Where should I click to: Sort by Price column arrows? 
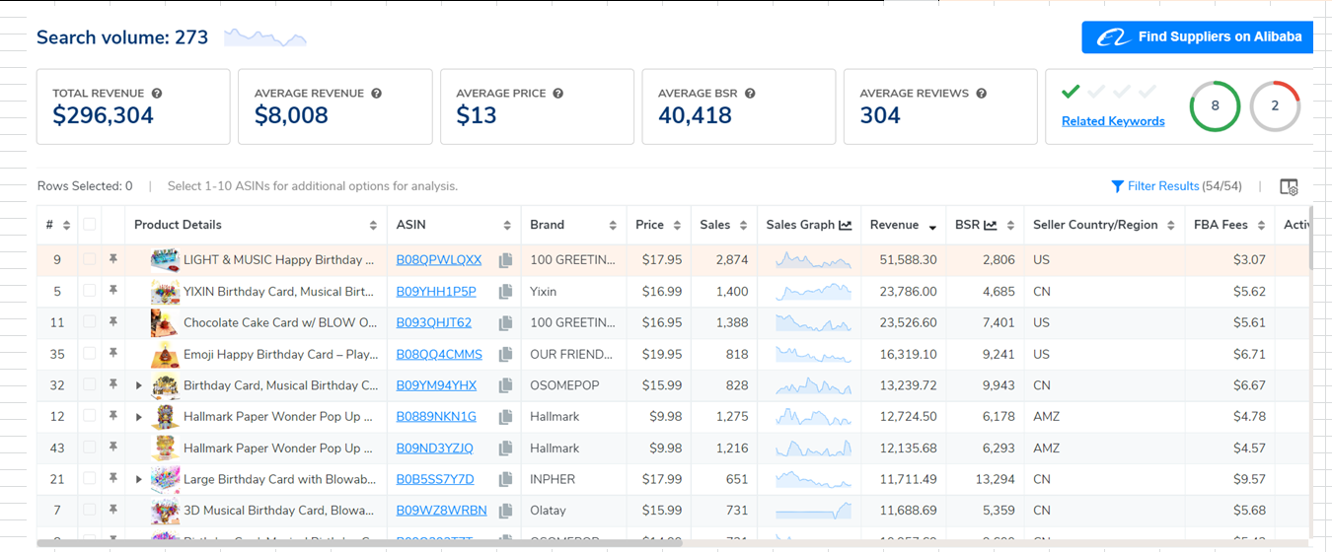pyautogui.click(x=677, y=226)
